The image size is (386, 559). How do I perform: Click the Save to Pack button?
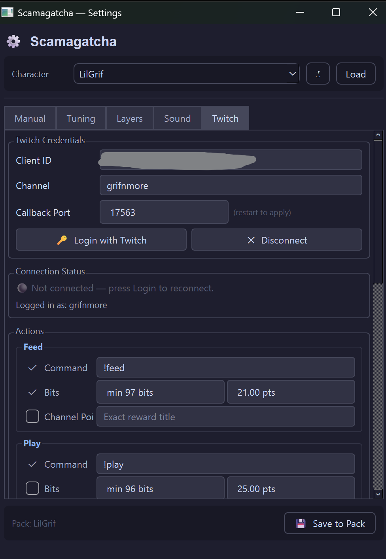pyautogui.click(x=330, y=523)
